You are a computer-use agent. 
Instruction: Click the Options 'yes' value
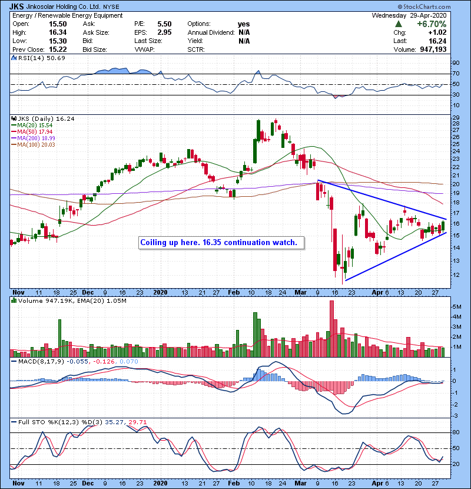(x=244, y=24)
